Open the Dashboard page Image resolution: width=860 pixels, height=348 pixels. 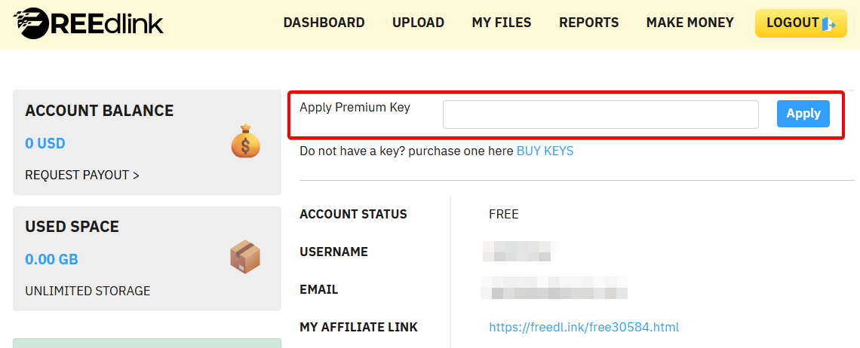click(x=324, y=23)
